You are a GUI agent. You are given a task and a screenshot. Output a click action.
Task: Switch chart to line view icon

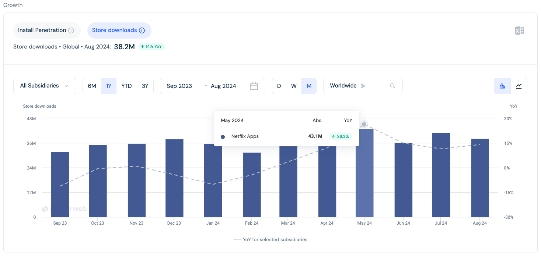(519, 86)
